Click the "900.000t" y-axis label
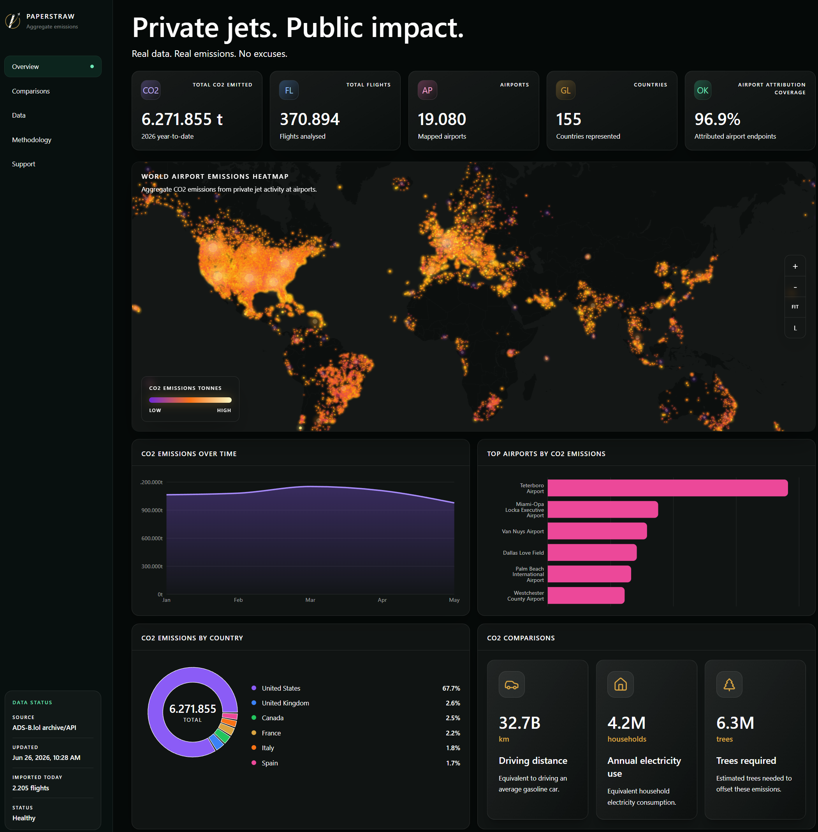Image resolution: width=818 pixels, height=832 pixels. 152,510
